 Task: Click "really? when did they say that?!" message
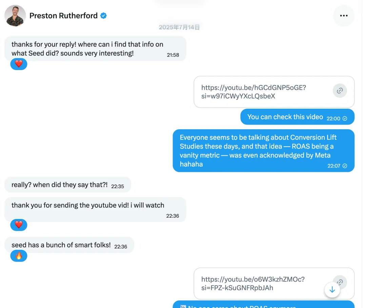(59, 185)
